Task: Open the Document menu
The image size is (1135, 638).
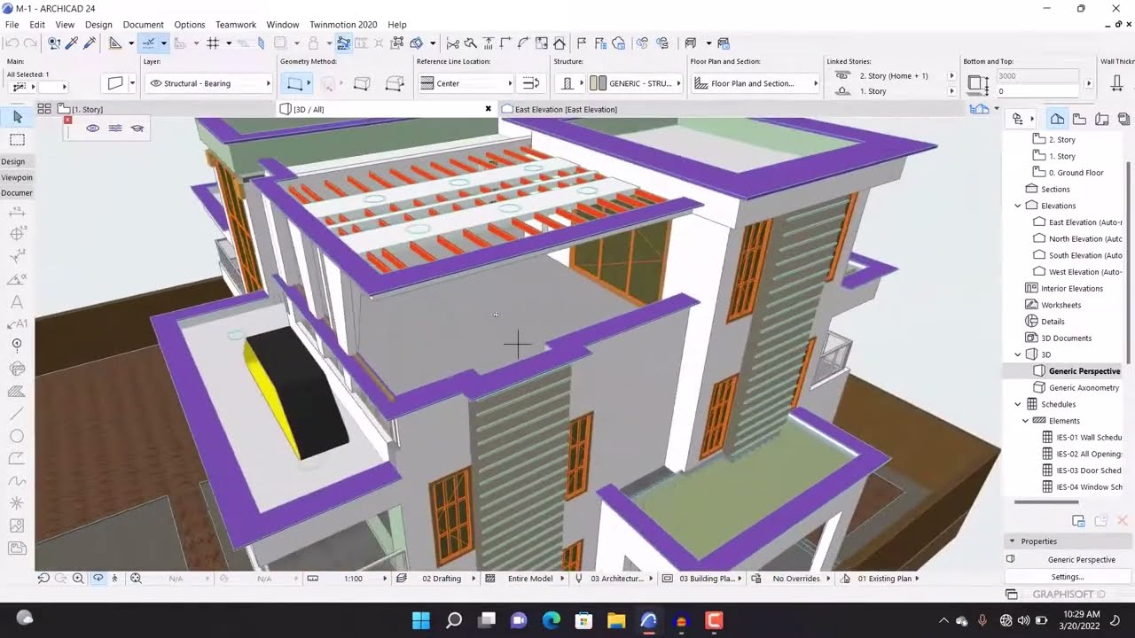Action: click(143, 25)
